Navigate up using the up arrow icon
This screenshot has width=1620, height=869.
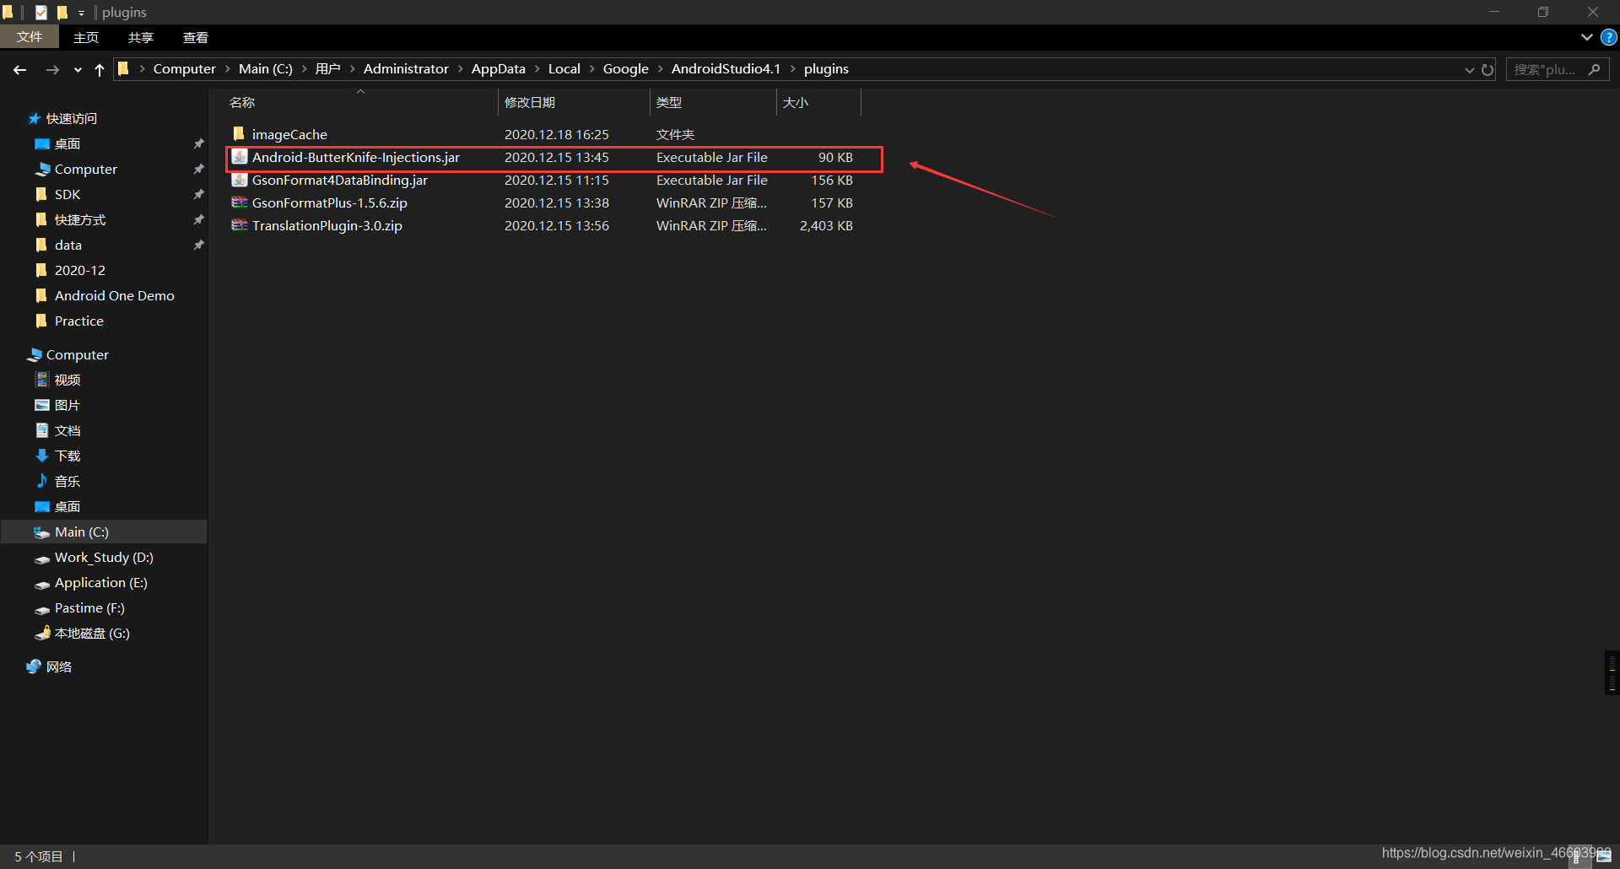click(99, 69)
